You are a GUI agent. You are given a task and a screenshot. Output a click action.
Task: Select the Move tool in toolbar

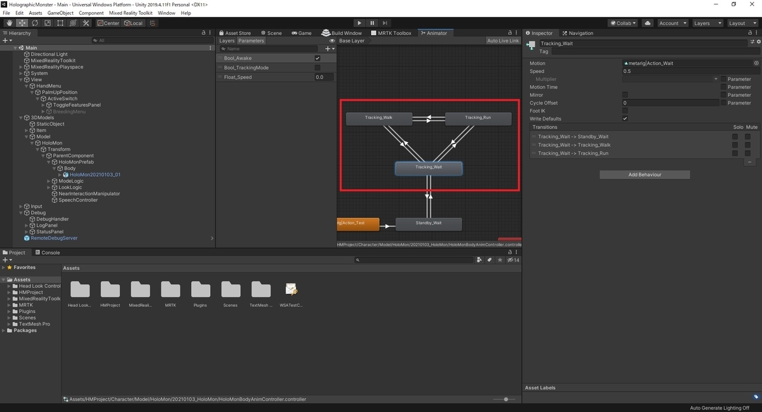pyautogui.click(x=22, y=23)
